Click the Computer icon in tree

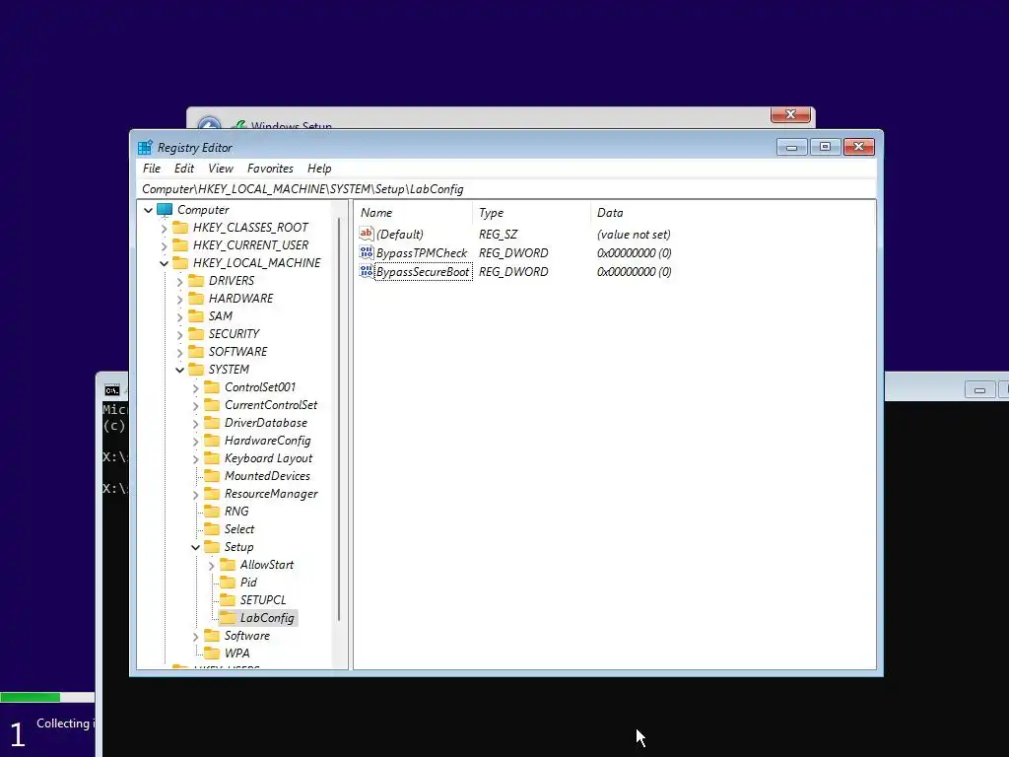(165, 210)
